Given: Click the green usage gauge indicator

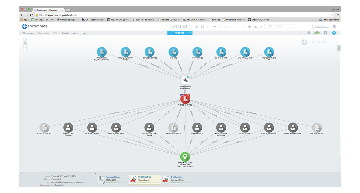Looking at the screenshot, I should click(317, 33).
